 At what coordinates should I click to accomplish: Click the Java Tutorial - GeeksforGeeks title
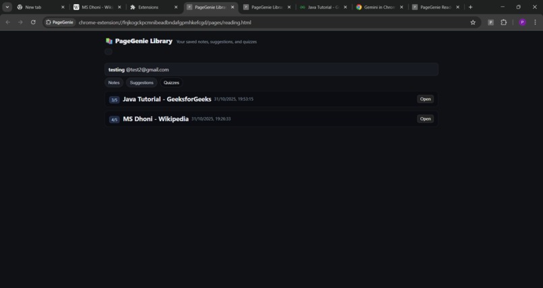pos(167,99)
